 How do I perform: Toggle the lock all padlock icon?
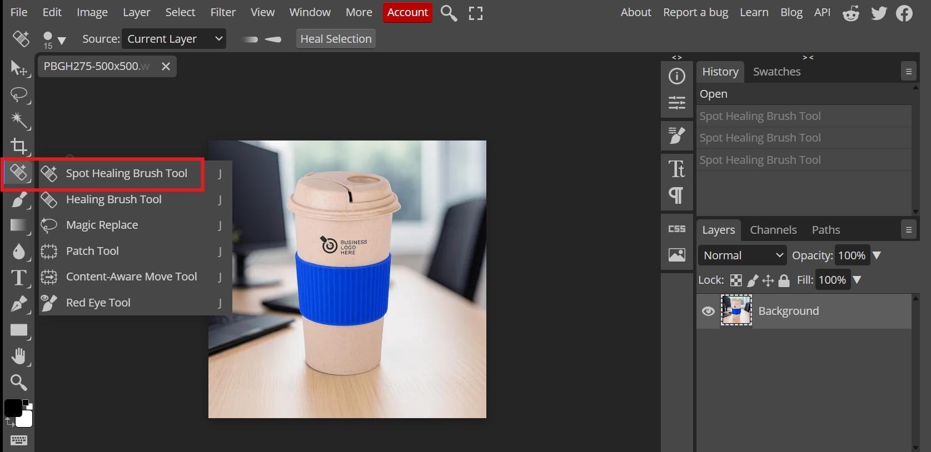(x=784, y=280)
